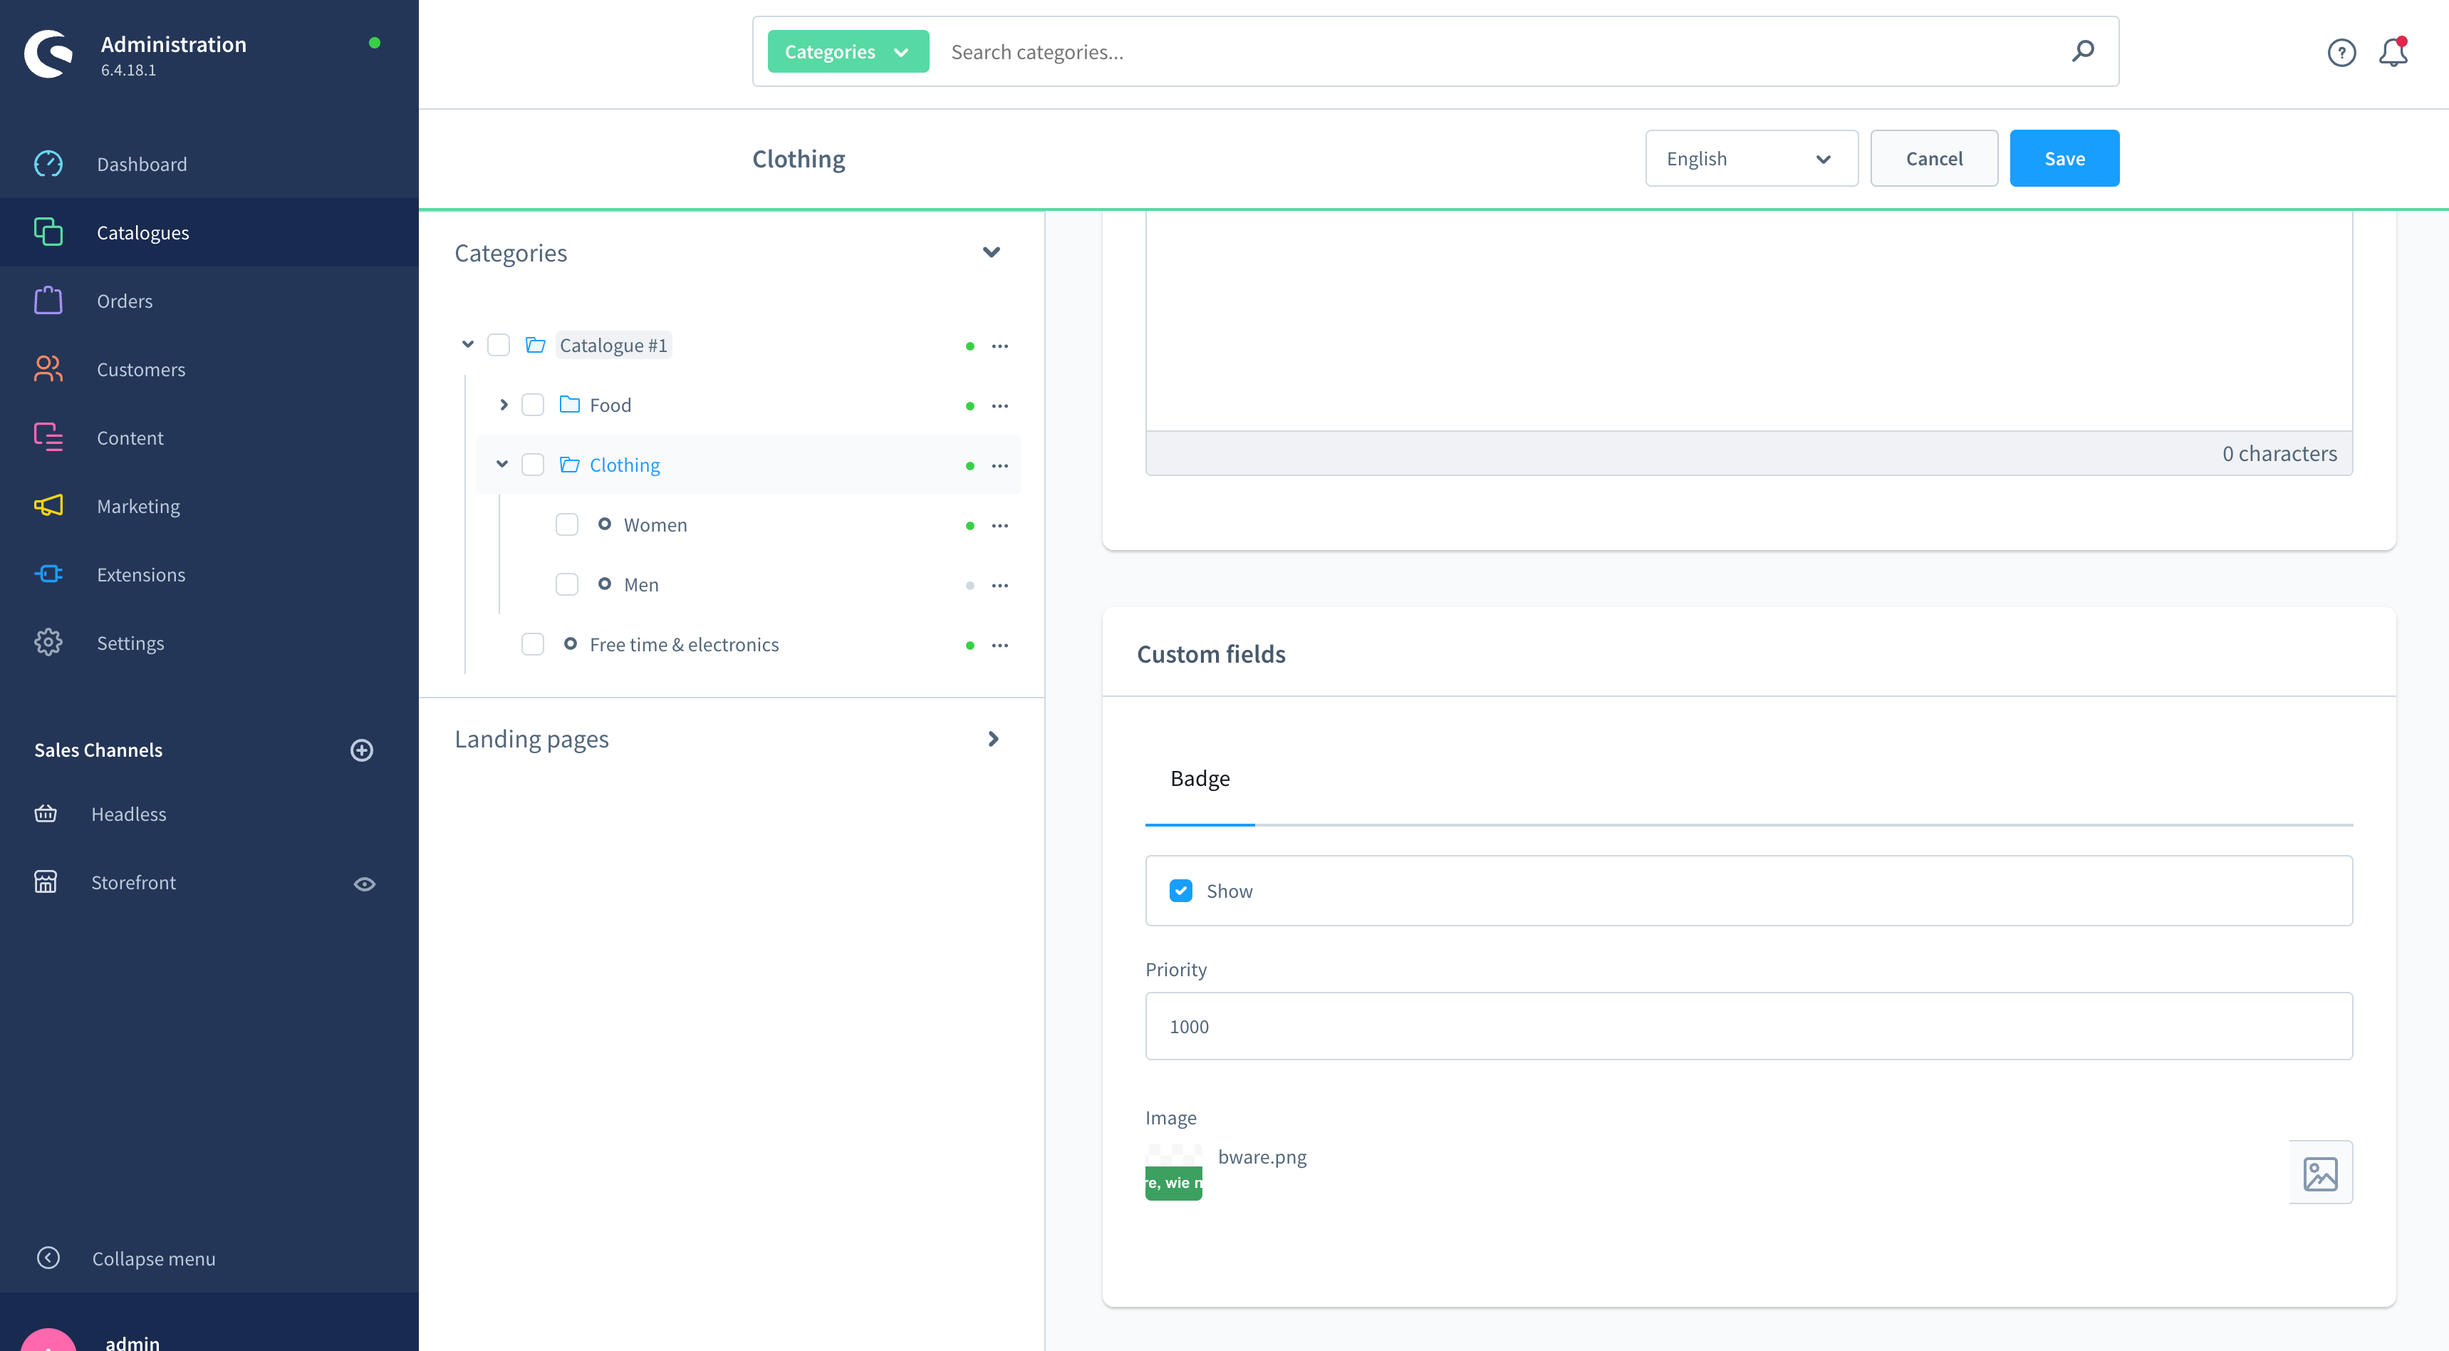The height and width of the screenshot is (1351, 2449).
Task: Click the Headless basket icon
Action: point(46,814)
